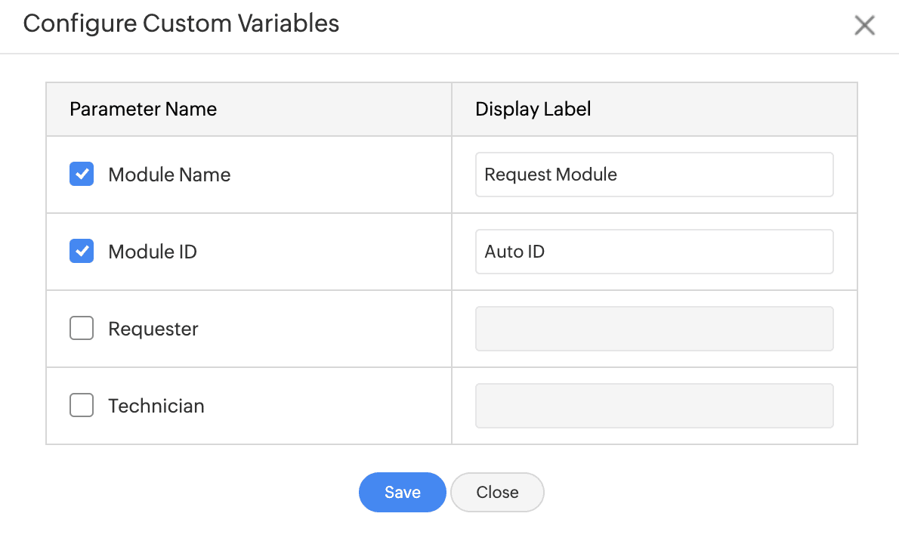Enable the Requester checkbox
The width and height of the screenshot is (899, 535).
point(82,329)
